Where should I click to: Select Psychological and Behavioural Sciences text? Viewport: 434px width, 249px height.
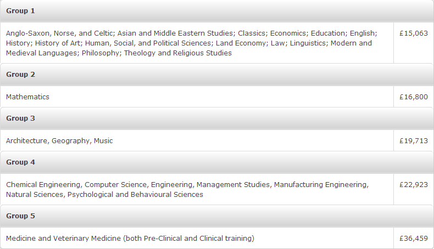[135, 195]
